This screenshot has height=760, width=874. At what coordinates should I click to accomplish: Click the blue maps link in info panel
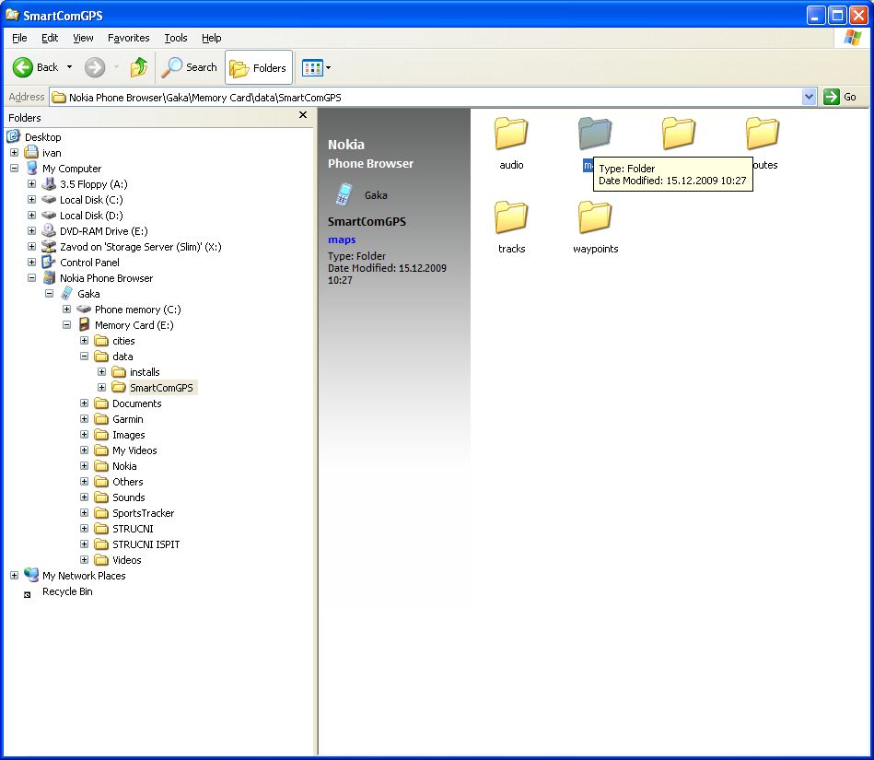(342, 240)
